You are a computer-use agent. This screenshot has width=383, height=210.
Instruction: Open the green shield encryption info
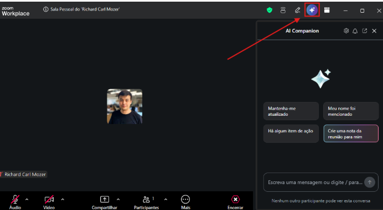[270, 10]
